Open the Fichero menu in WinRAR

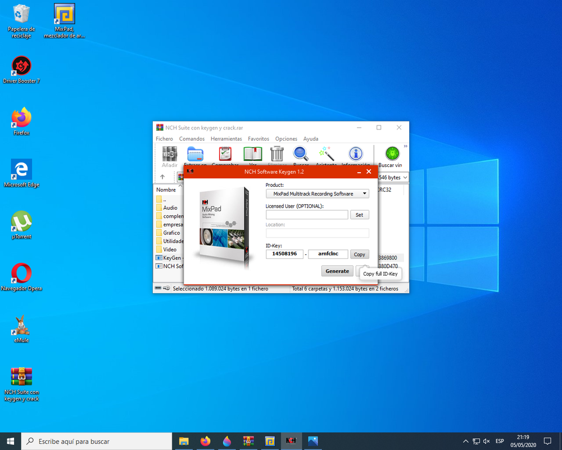click(164, 138)
